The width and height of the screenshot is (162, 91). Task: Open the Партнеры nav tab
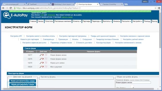pyautogui.click(x=87, y=21)
